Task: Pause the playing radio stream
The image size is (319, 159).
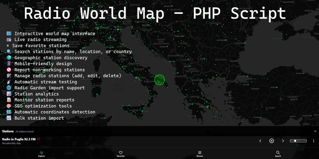Action: point(272,141)
